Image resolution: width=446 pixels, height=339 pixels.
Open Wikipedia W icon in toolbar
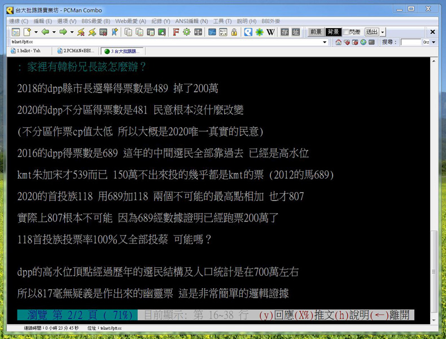[x=270, y=32]
